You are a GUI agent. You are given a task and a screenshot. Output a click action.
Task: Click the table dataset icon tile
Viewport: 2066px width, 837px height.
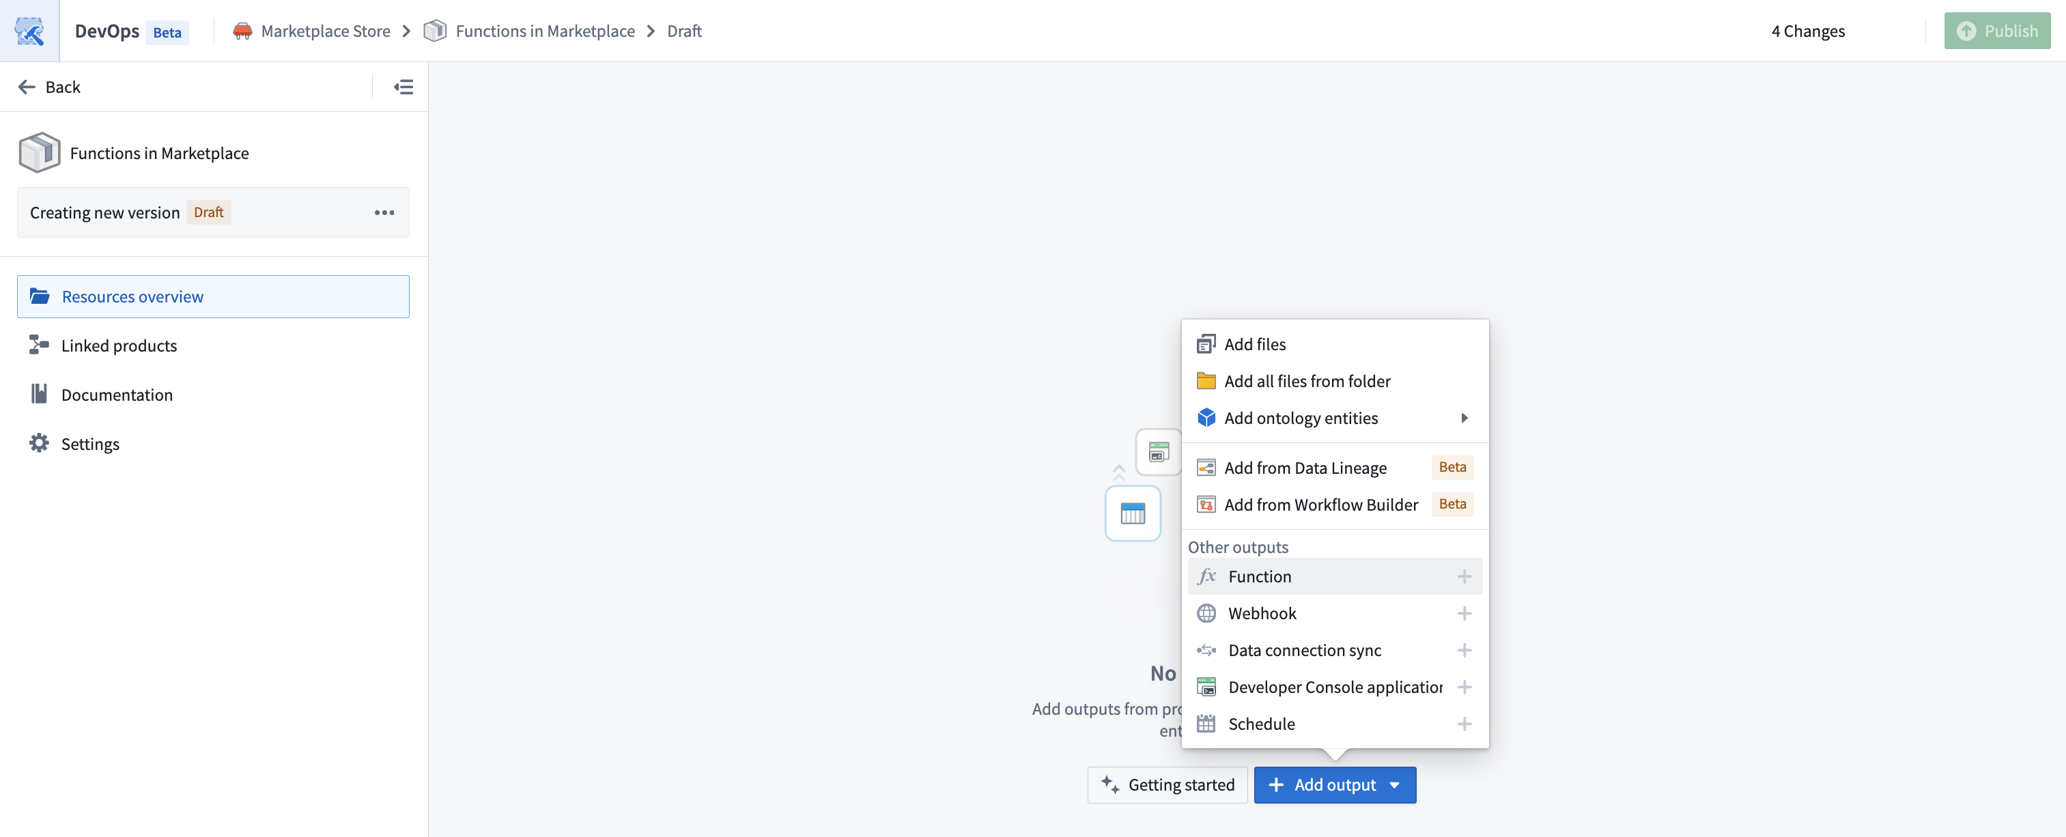1133,513
